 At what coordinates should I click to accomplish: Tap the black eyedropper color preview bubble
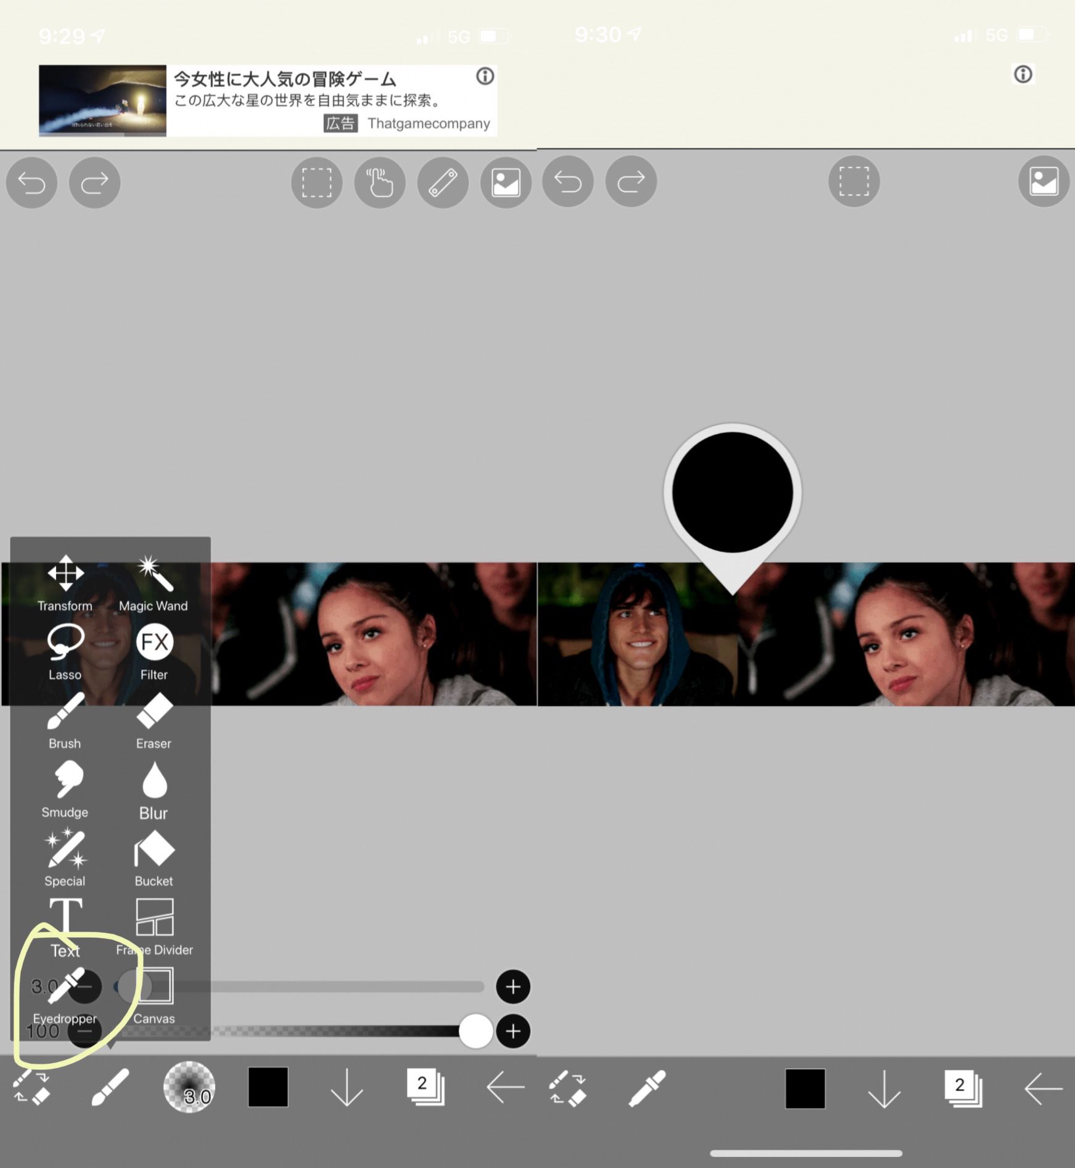[732, 492]
